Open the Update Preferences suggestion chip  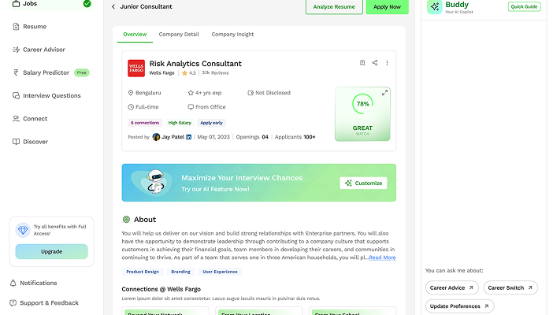459,306
